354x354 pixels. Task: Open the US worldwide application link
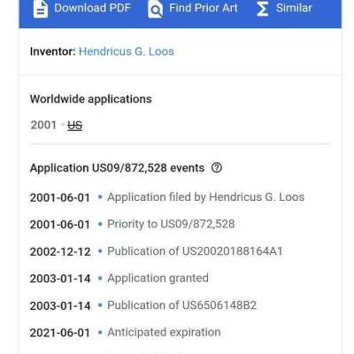[x=75, y=126]
